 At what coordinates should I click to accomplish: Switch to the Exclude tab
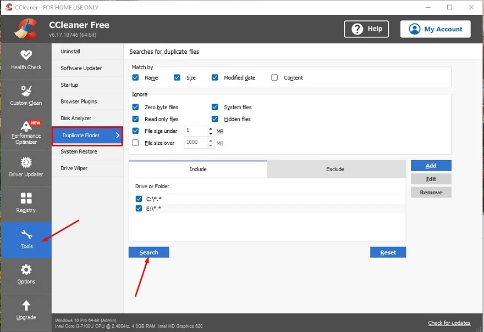(335, 169)
